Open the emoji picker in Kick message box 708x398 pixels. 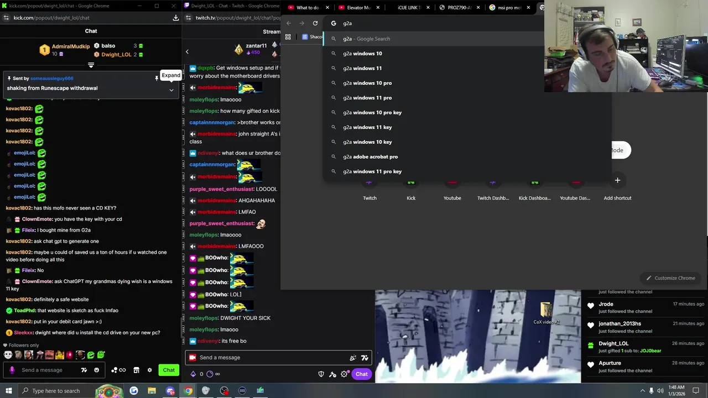pos(97,370)
